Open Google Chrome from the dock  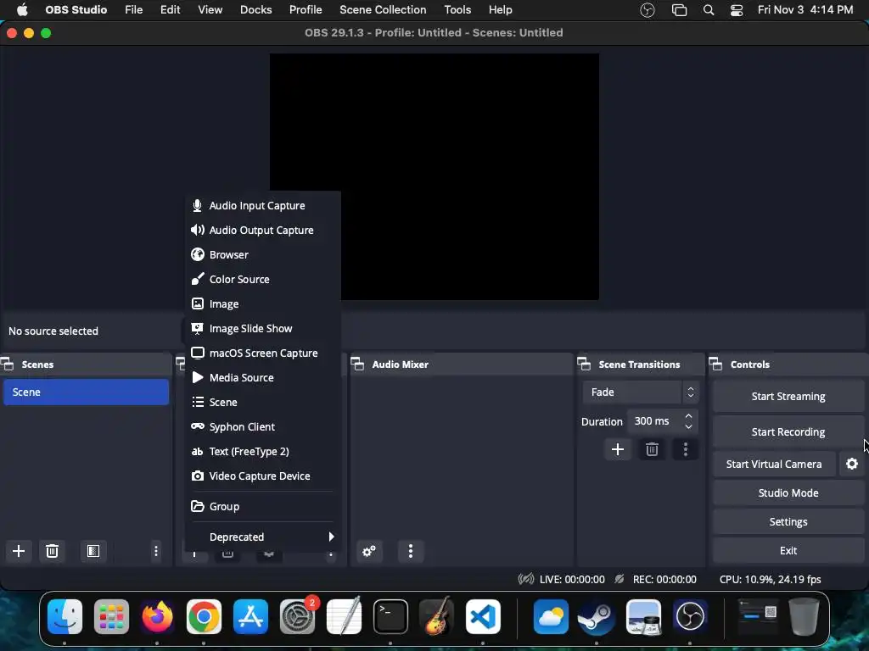(x=204, y=616)
